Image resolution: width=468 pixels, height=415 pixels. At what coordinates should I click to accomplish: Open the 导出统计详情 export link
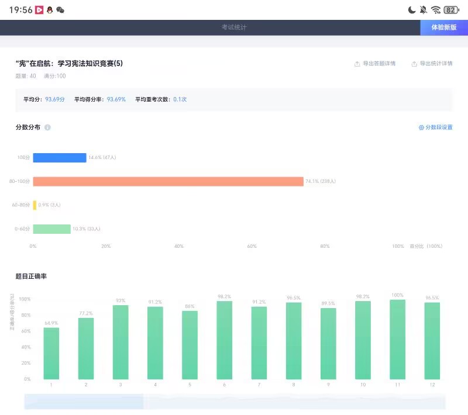coord(436,64)
